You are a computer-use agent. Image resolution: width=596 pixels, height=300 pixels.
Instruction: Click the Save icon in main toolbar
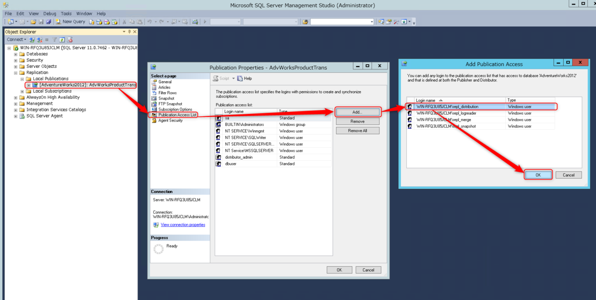[x=41, y=22]
